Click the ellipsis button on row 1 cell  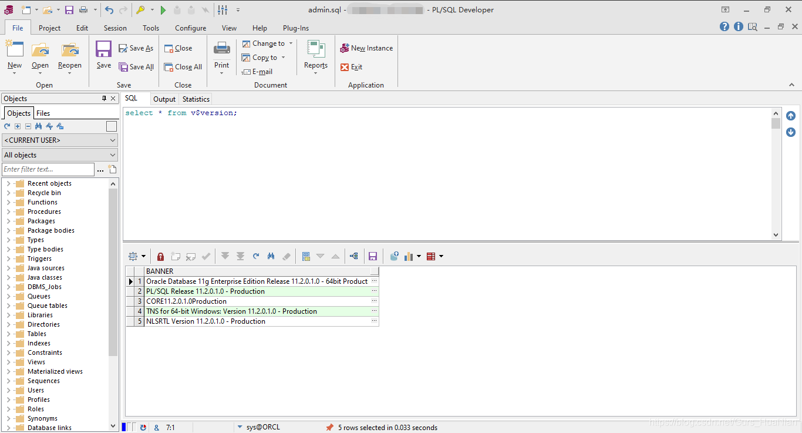coord(375,281)
